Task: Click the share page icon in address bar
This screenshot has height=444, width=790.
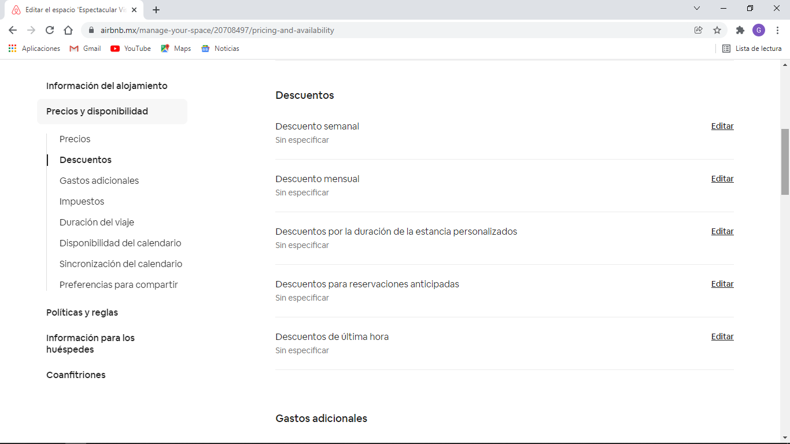Action: [699, 30]
